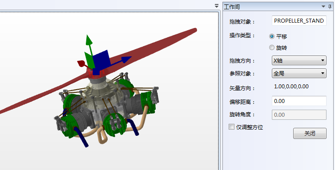
Task: Open the 参照对象 全局 dropdown
Action: click(299, 74)
